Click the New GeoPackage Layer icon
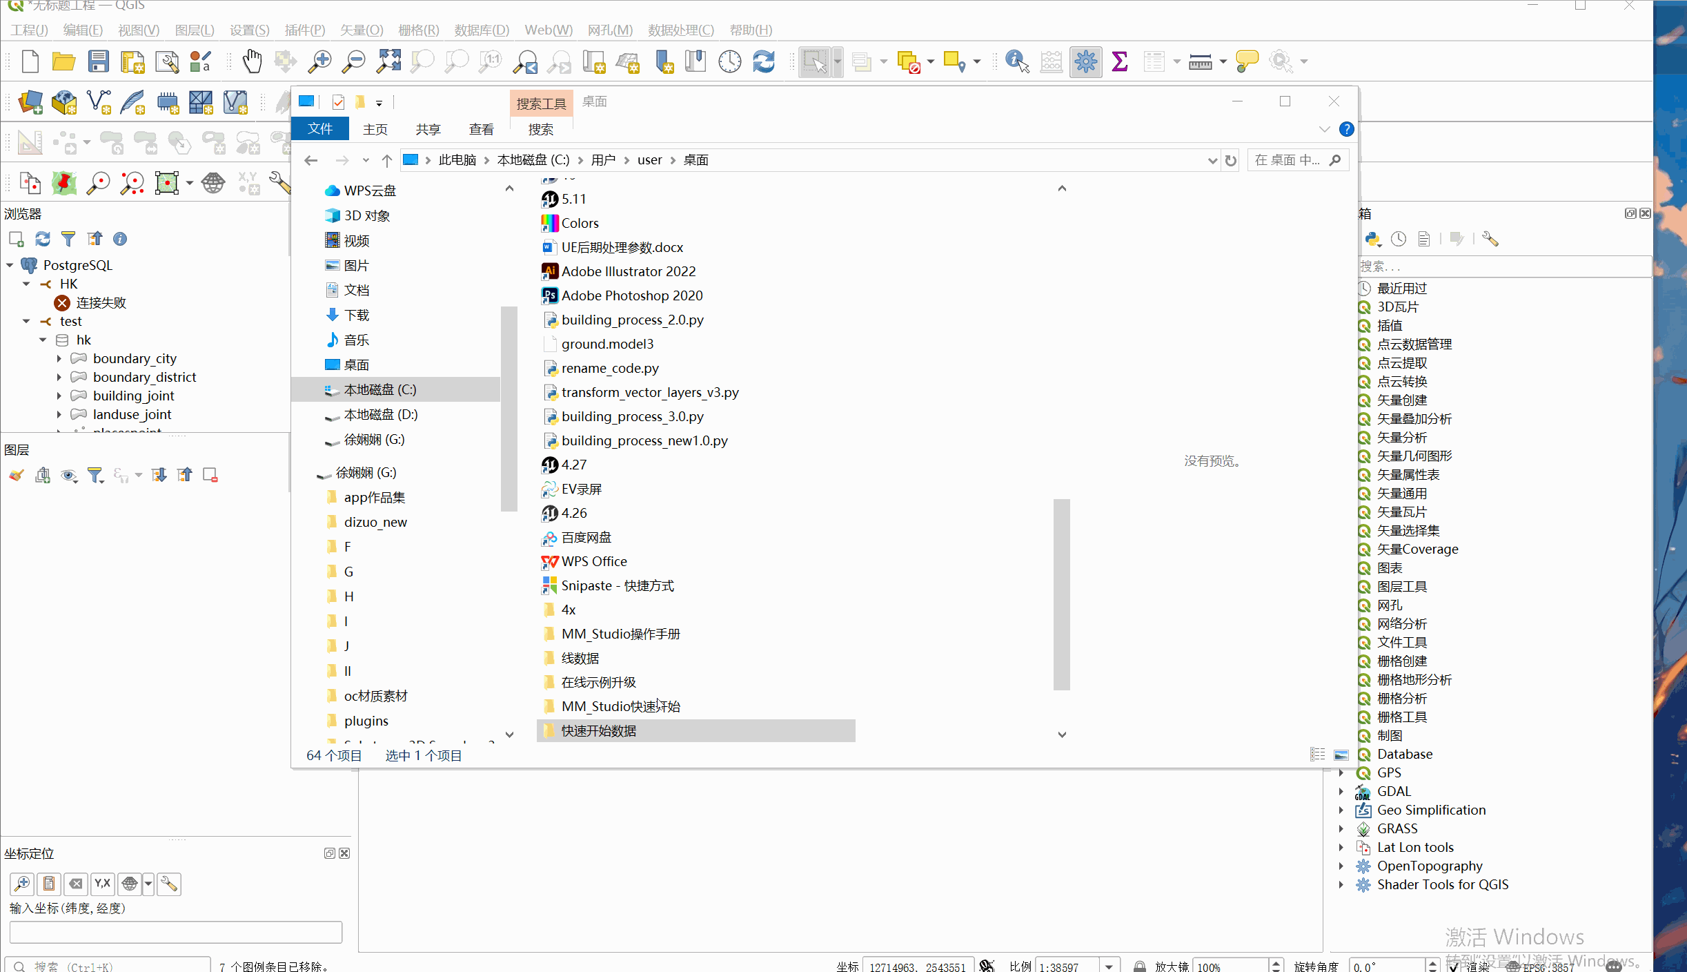 pyautogui.click(x=64, y=103)
